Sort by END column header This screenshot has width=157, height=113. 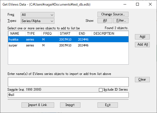(x=84, y=34)
